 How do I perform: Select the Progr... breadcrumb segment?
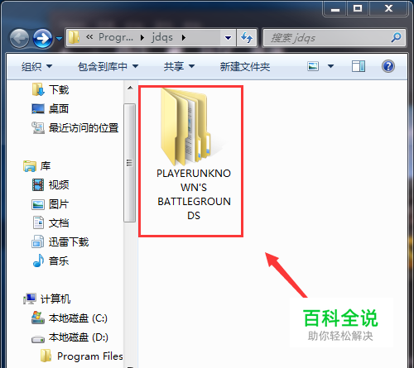(x=116, y=37)
